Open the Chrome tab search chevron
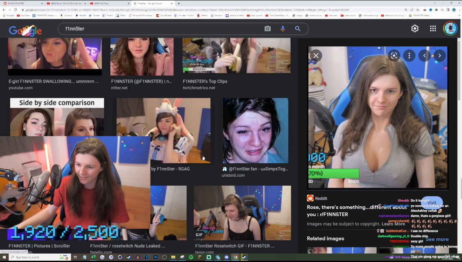 [x=434, y=3]
